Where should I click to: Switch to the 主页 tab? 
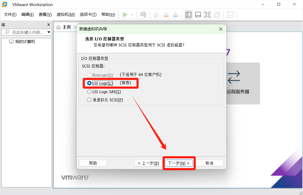[64, 27]
